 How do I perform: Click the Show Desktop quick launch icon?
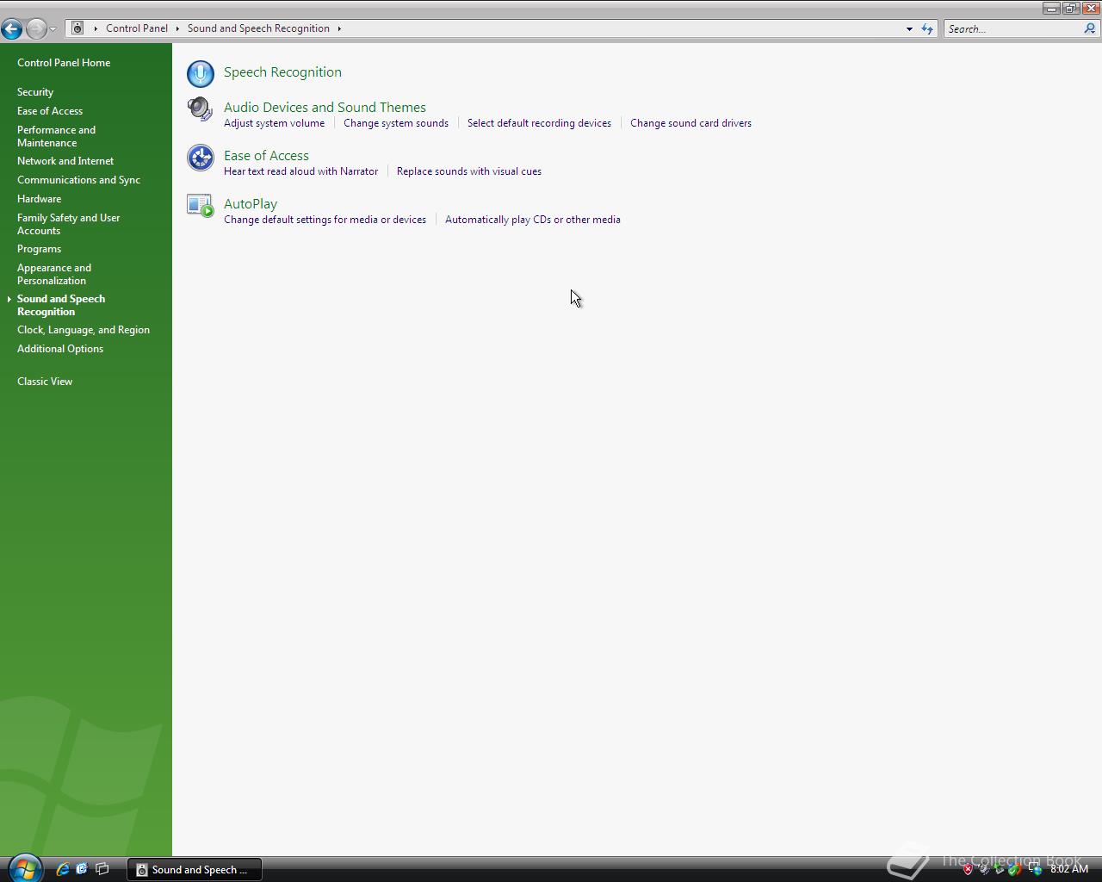point(82,869)
